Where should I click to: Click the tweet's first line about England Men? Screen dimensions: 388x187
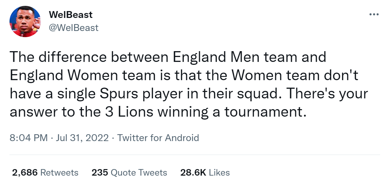(168, 57)
